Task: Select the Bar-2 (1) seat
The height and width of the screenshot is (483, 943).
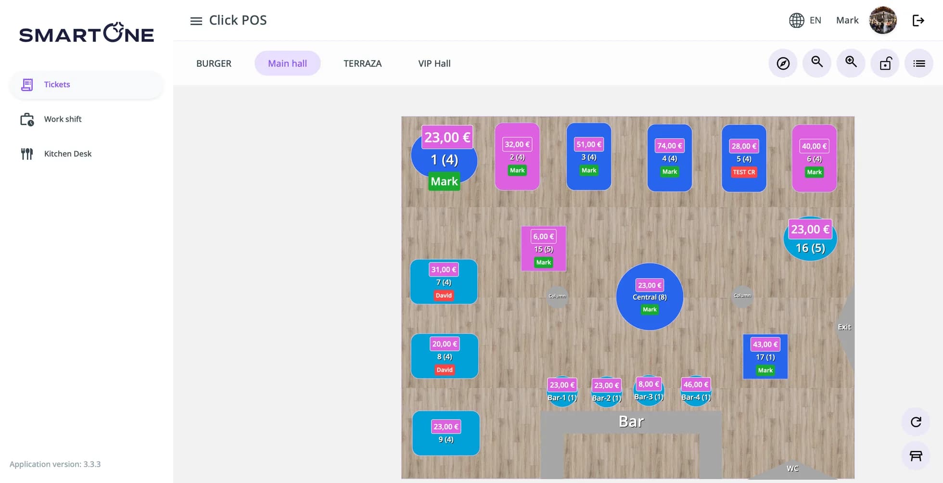Action: pos(606,392)
